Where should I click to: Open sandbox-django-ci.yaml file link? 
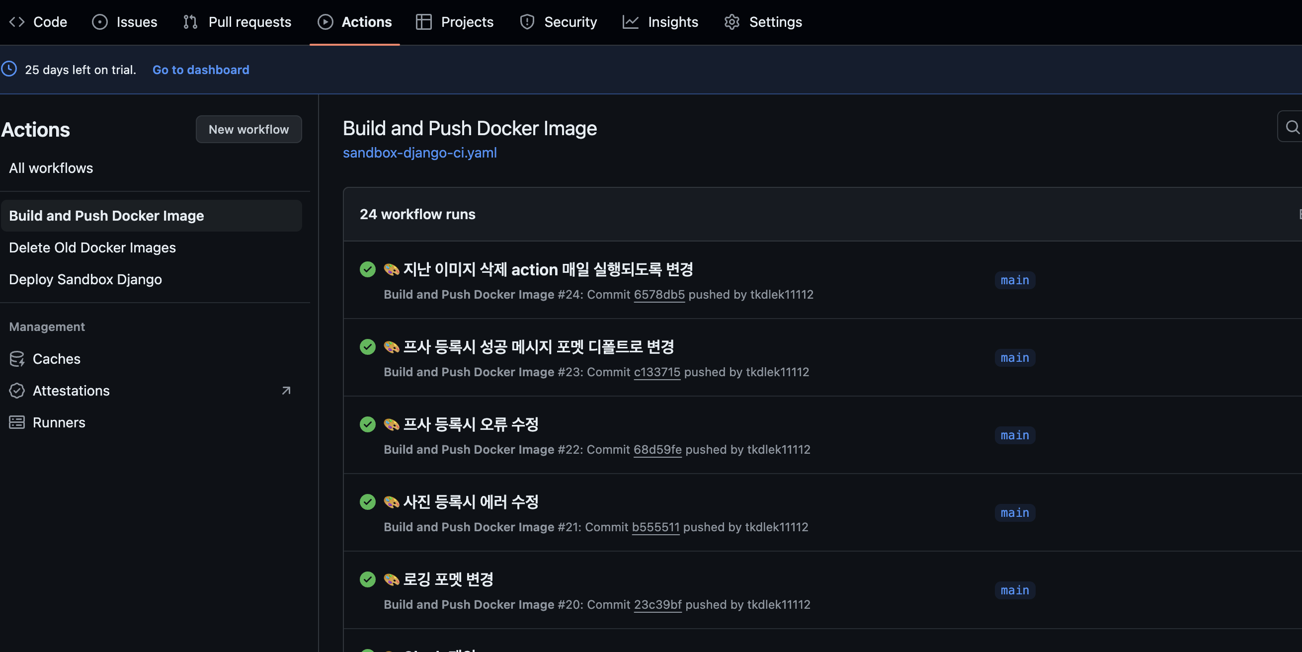[x=419, y=153]
